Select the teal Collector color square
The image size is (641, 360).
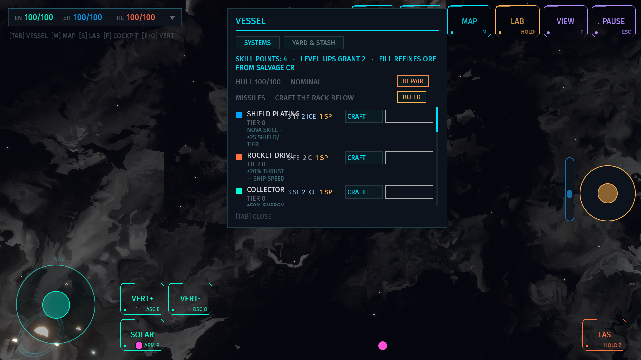pos(239,191)
